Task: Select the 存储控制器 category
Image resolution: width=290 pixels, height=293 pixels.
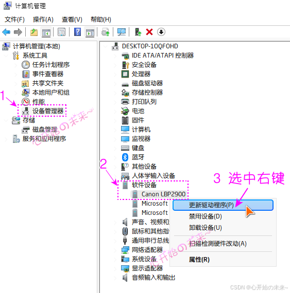Action: (147, 93)
